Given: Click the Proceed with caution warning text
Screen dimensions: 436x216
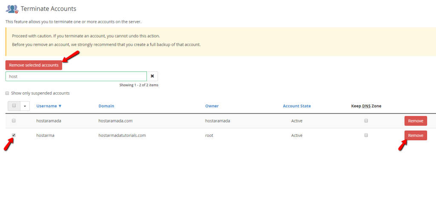Looking at the screenshot, I should click(86, 36).
